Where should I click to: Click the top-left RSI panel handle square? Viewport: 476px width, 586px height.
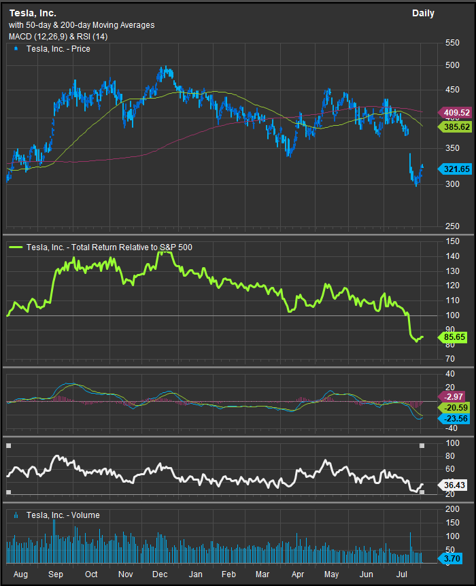click(9, 445)
